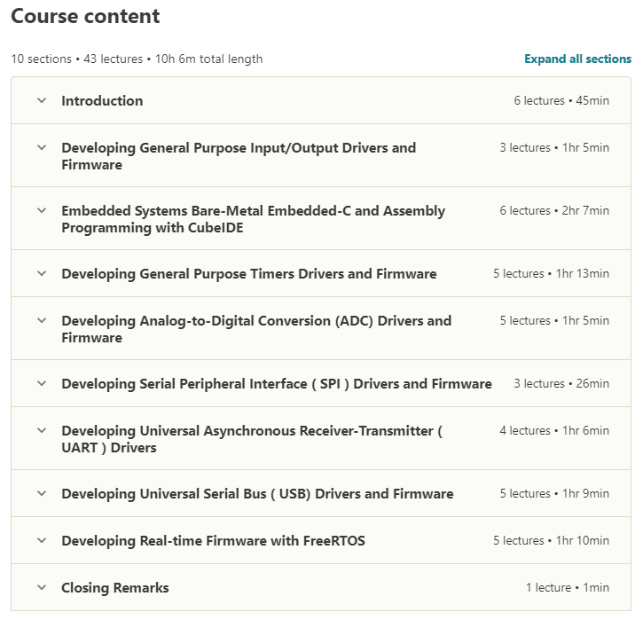Expand the Closing Remarks chevron
The width and height of the screenshot is (643, 620).
(42, 588)
